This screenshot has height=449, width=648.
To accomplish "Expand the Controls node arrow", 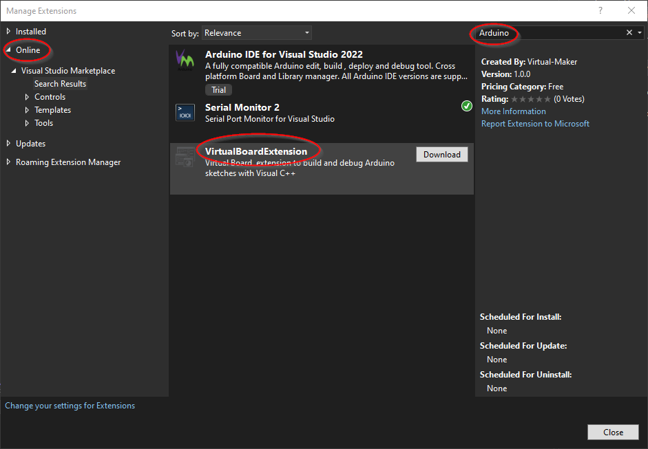I will [27, 97].
